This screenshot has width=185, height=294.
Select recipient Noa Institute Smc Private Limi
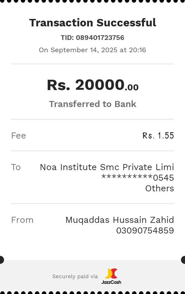pyautogui.click(x=107, y=167)
